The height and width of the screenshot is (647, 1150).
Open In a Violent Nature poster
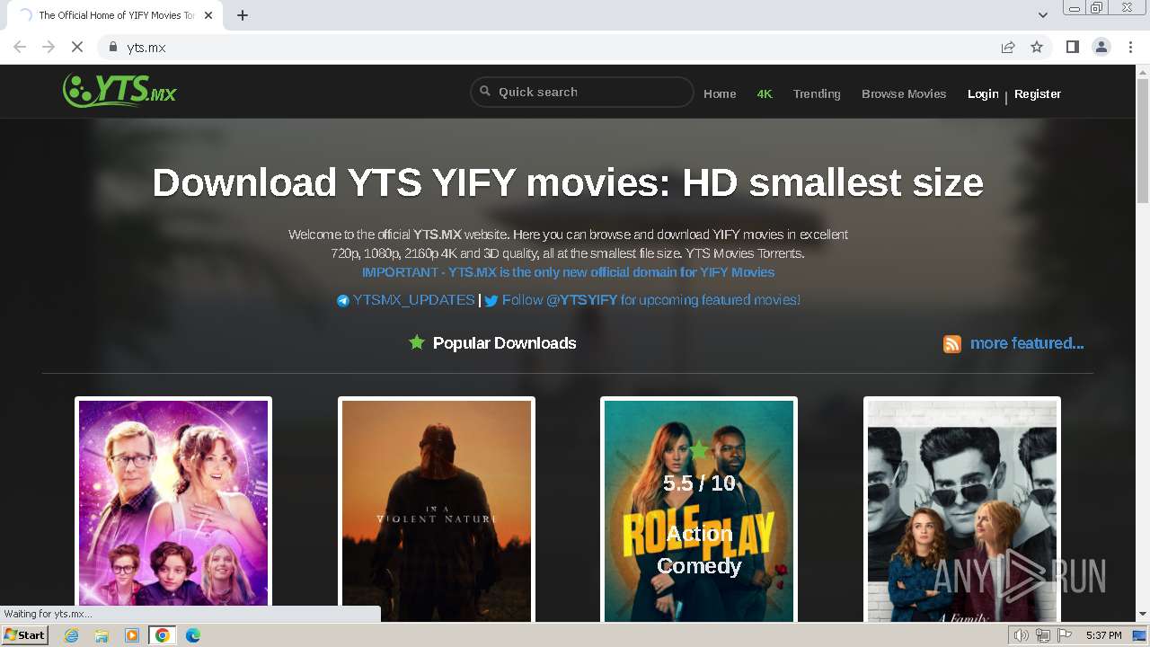[437, 509]
